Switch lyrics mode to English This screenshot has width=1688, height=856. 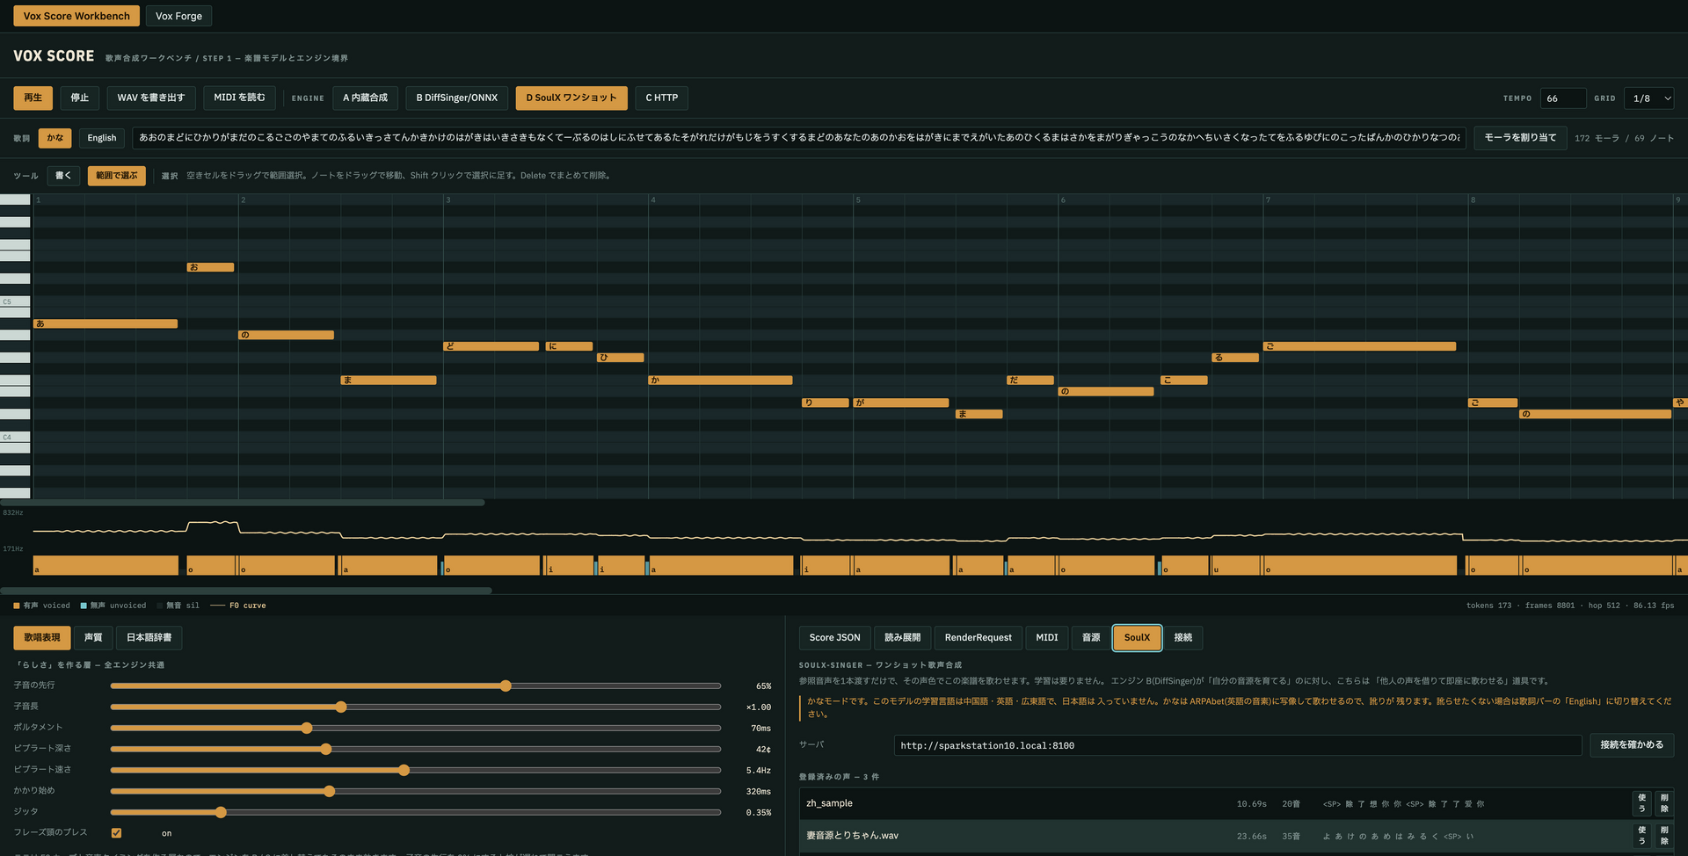102,138
